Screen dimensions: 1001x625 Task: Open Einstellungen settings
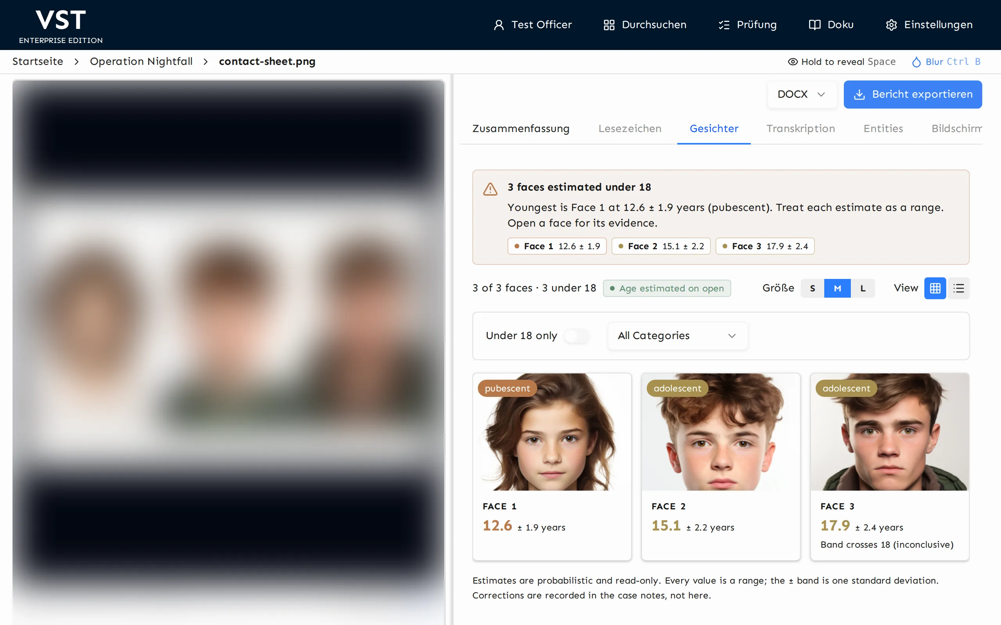(x=929, y=25)
